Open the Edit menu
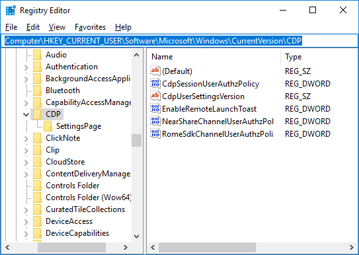The height and width of the screenshot is (255, 359). (33, 27)
